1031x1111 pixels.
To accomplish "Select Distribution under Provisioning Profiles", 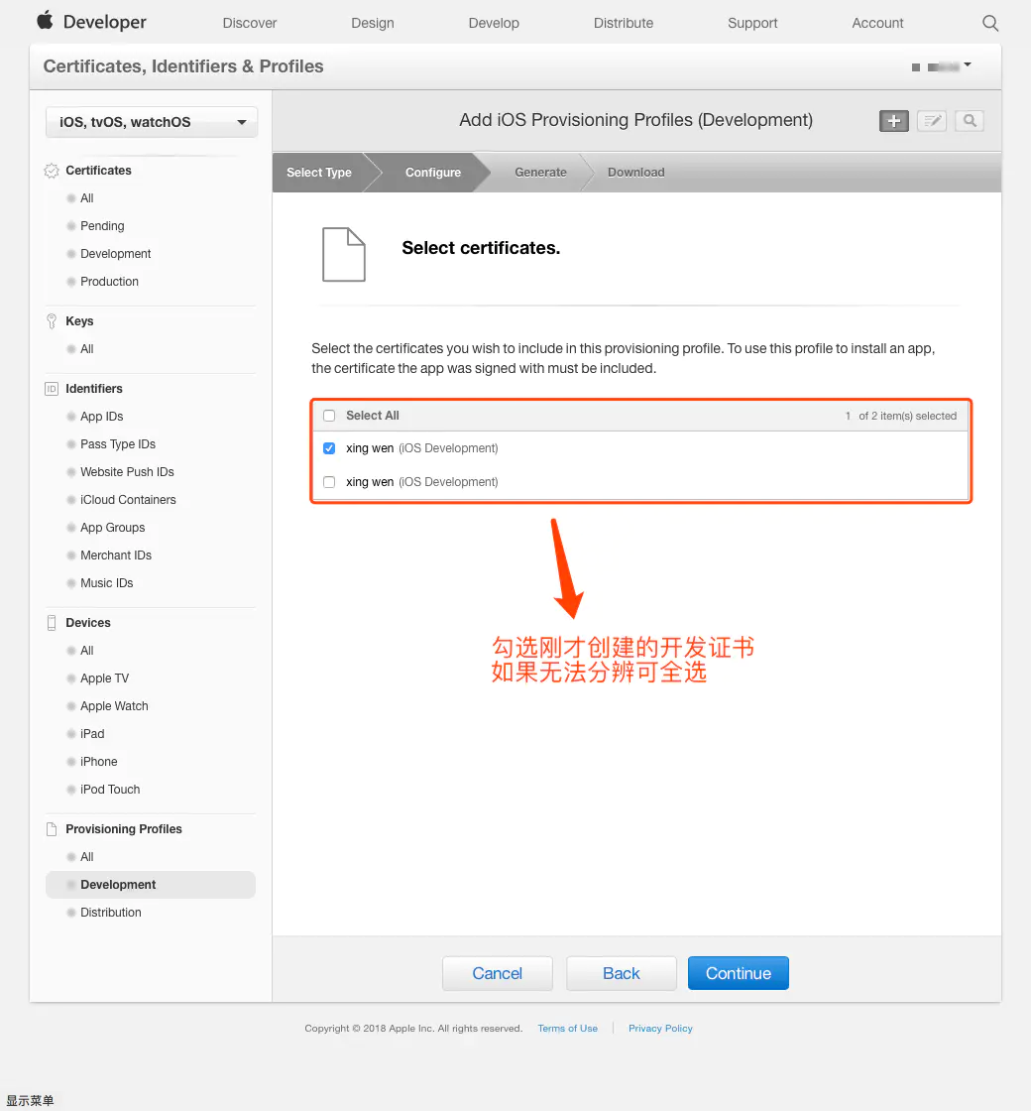I will tap(111, 913).
